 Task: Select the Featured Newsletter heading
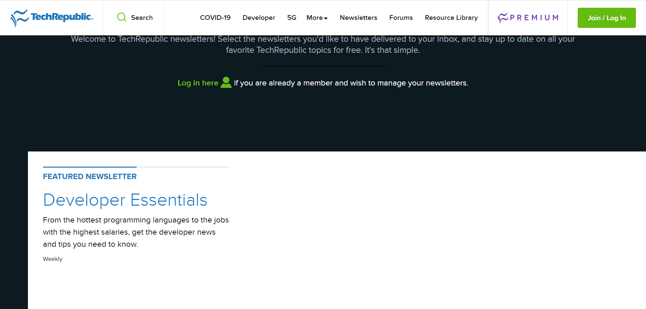click(x=90, y=176)
